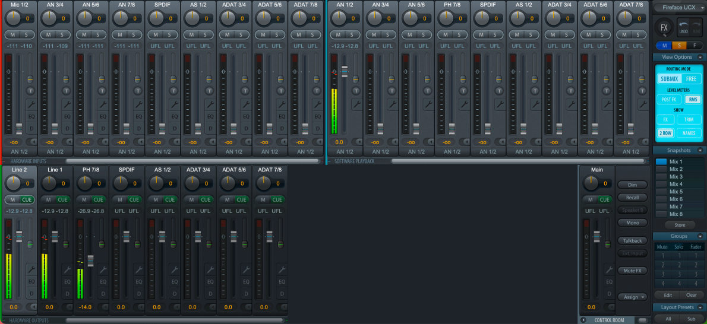707x324 pixels.
Task: Toggle CUE on Line 2 output
Action: 27,199
